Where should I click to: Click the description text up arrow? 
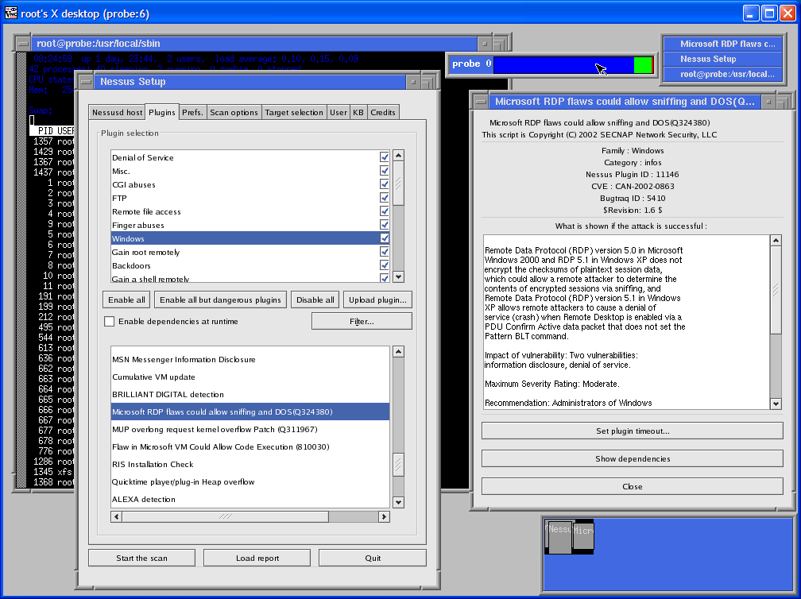(x=776, y=241)
